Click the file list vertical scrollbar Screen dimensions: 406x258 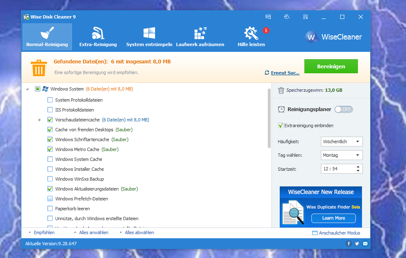coord(269,118)
